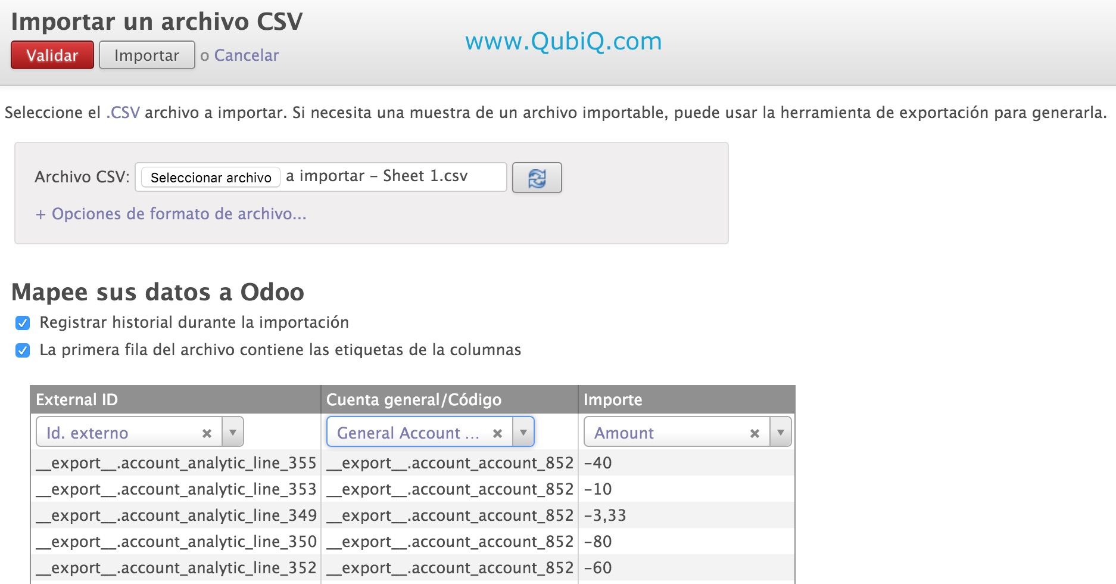
Task: Click the reload CSV file icon button
Action: tap(537, 178)
